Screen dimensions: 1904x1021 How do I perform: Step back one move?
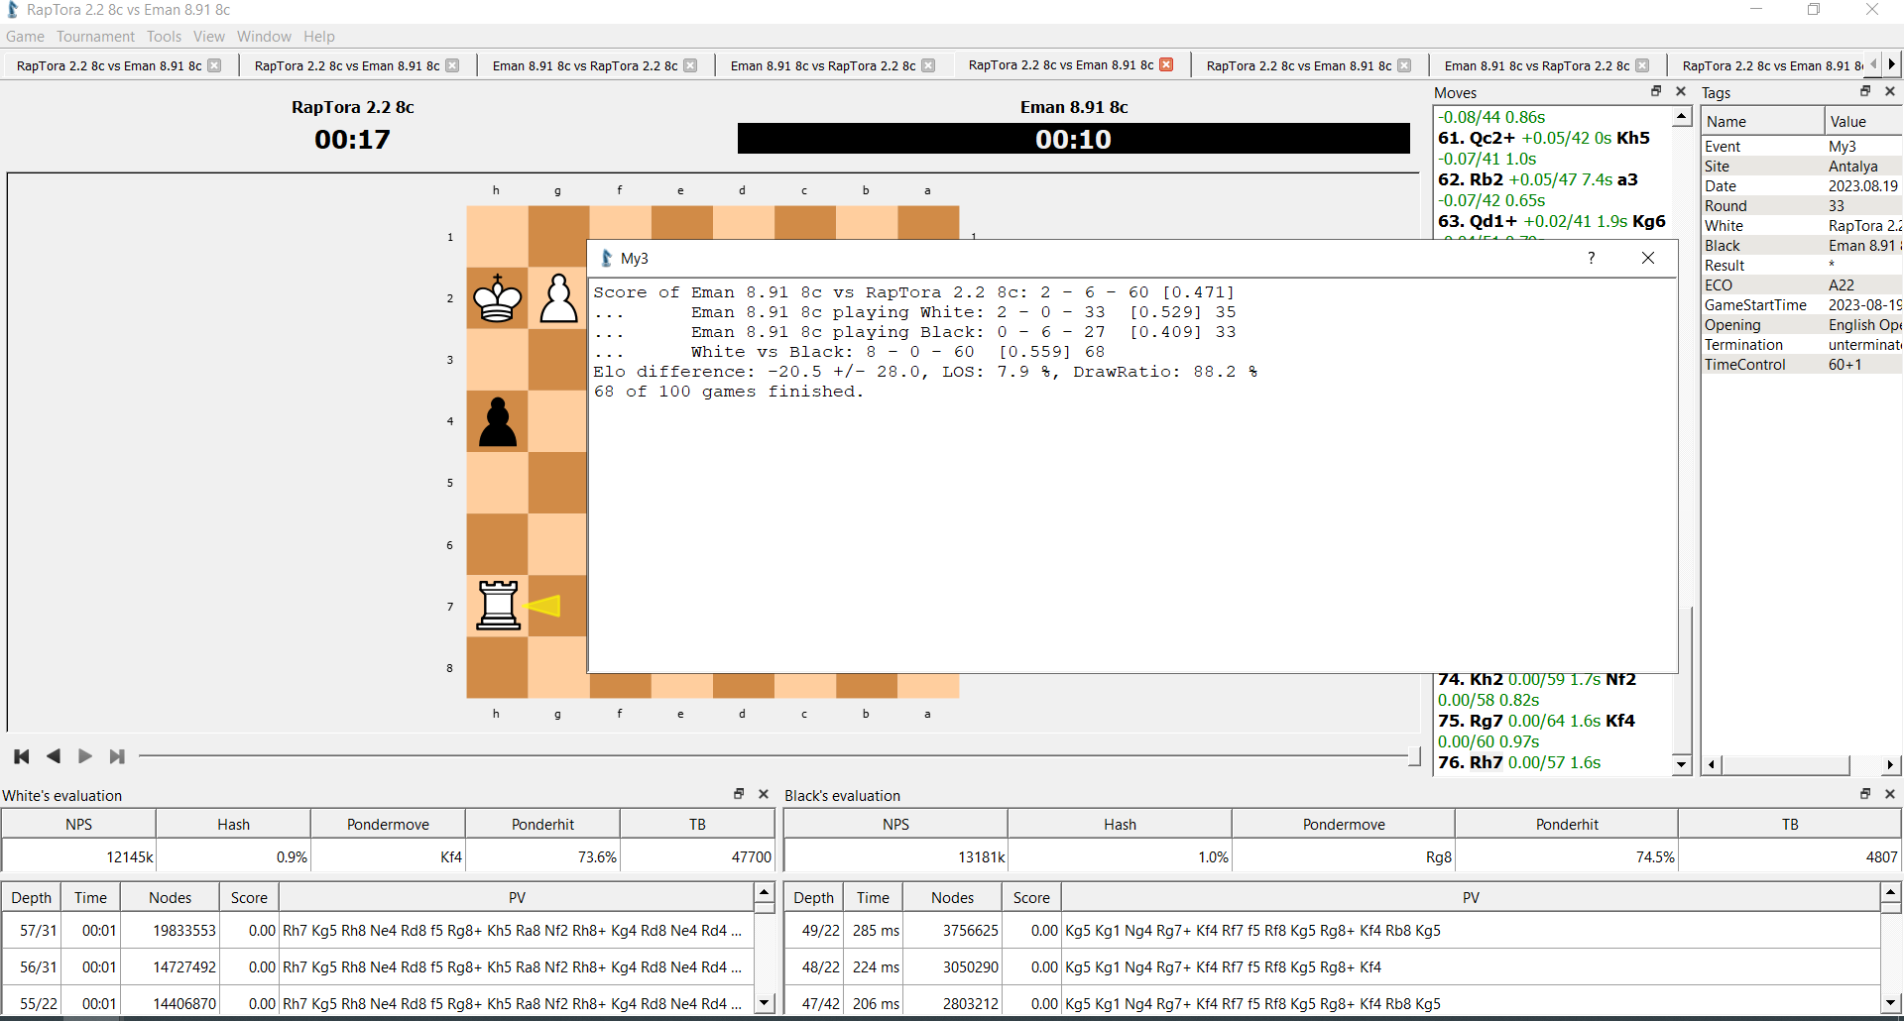point(54,756)
